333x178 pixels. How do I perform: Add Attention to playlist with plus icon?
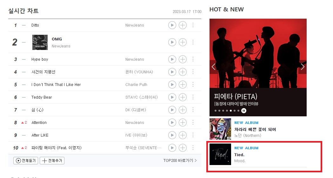click(183, 123)
